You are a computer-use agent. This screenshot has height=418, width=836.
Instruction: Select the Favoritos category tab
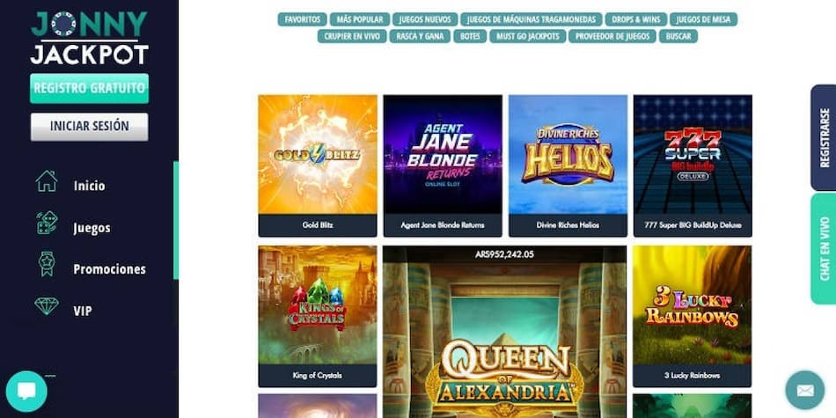point(303,19)
